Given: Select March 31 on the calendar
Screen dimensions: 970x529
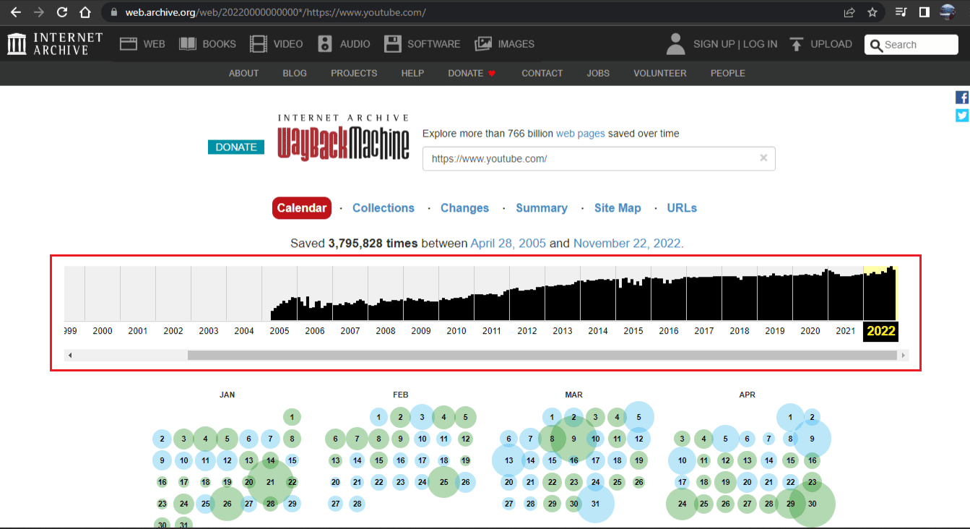Looking at the screenshot, I should point(595,504).
